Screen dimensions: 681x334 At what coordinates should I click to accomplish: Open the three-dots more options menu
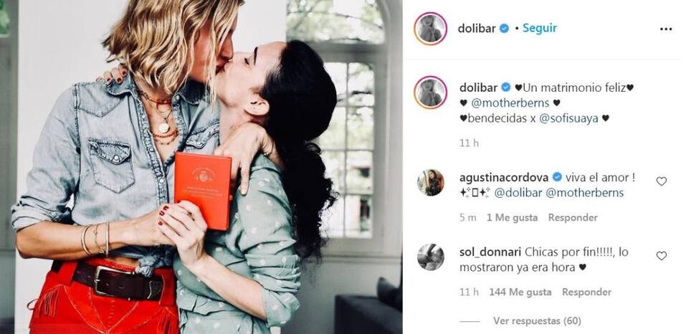[665, 29]
